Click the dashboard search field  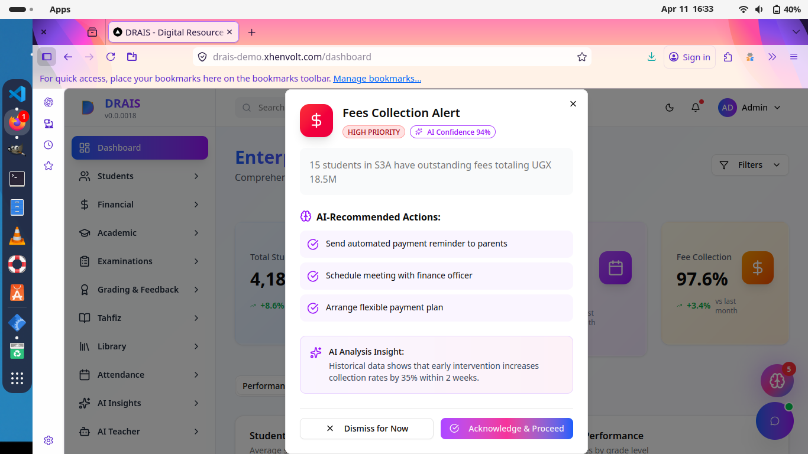pyautogui.click(x=260, y=108)
